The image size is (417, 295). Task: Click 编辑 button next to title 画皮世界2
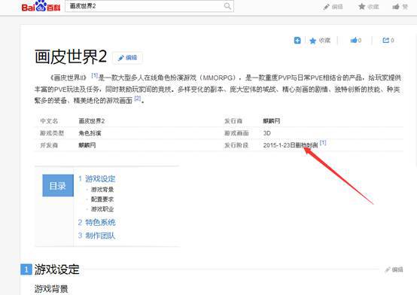click(128, 58)
